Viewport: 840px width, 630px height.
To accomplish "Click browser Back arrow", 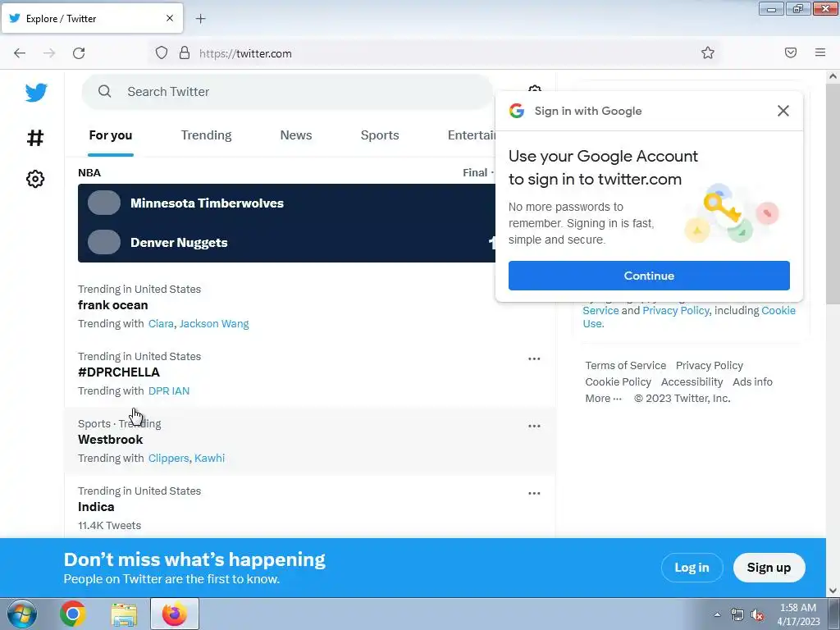I will click(x=20, y=53).
